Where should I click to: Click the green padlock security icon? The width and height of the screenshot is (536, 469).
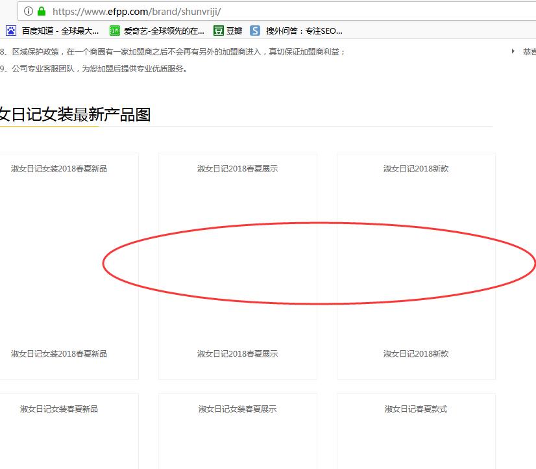click(x=42, y=11)
